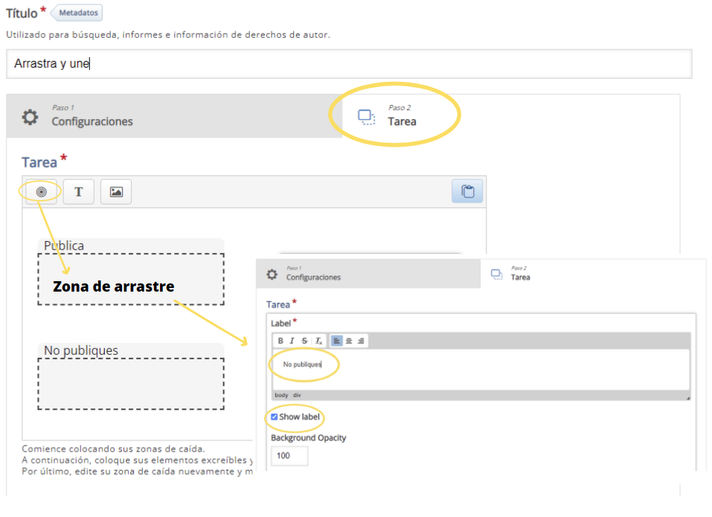
Task: Select the 'Publica' drop zone
Action: [131, 279]
